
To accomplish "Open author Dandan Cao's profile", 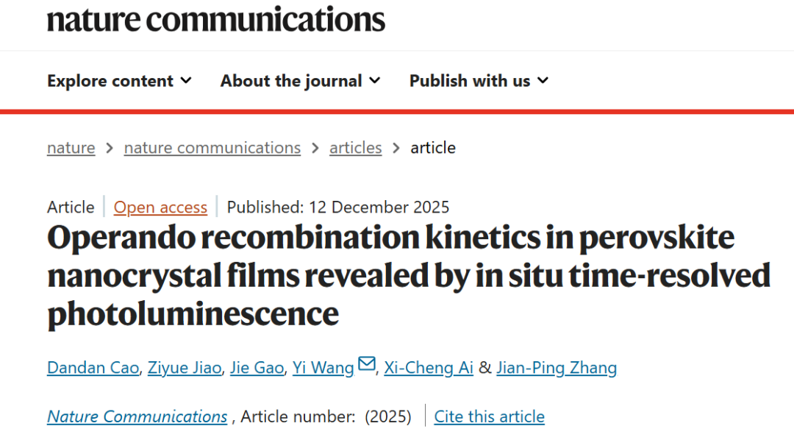I will coord(93,367).
